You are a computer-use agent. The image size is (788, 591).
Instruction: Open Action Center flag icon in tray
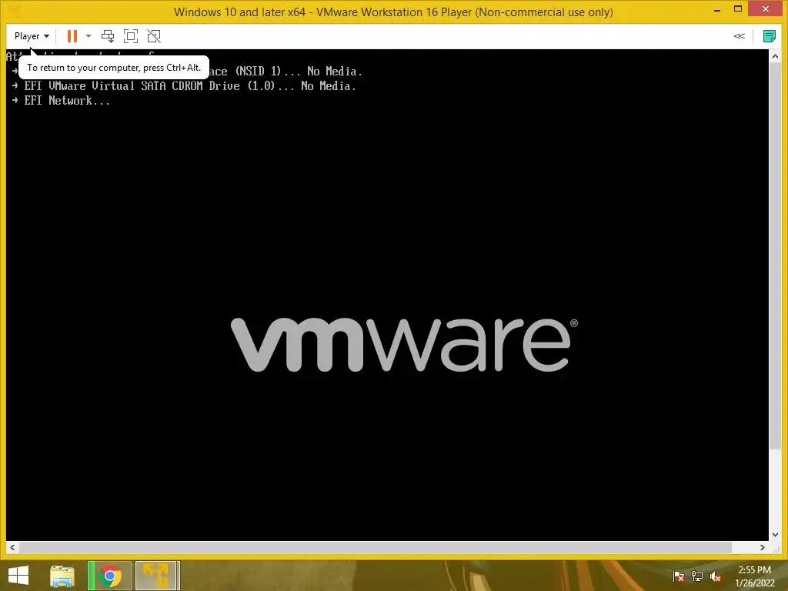click(x=678, y=576)
